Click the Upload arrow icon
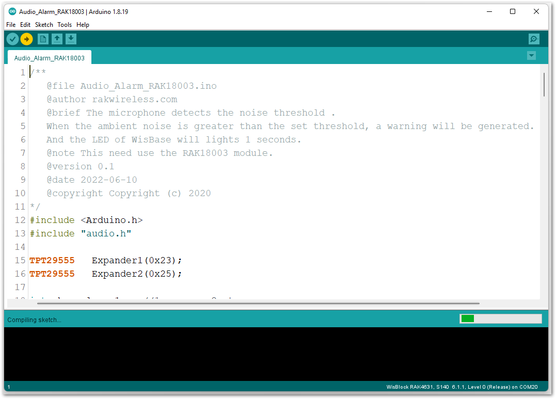556x399 pixels. pyautogui.click(x=26, y=39)
